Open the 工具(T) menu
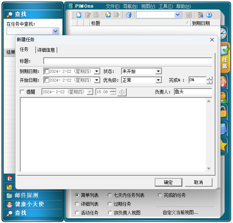The image size is (233, 223). point(166,6)
